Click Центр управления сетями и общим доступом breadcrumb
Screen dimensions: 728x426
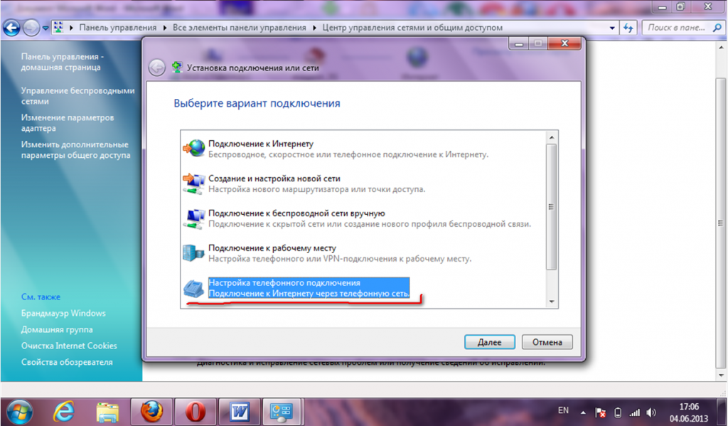(x=412, y=28)
